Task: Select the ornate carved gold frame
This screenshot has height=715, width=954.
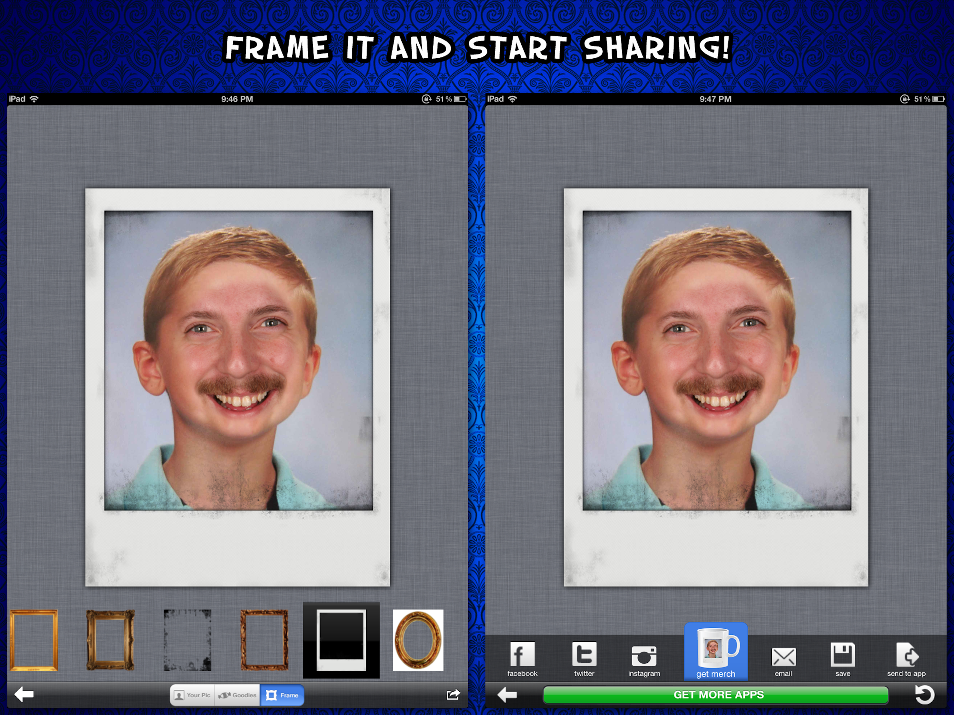Action: (x=110, y=640)
